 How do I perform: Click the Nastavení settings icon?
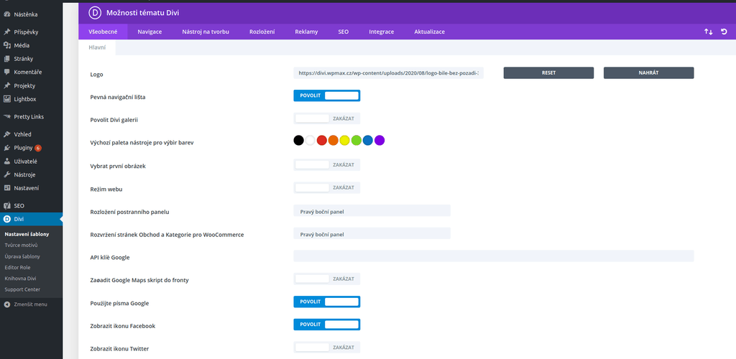[7, 188]
